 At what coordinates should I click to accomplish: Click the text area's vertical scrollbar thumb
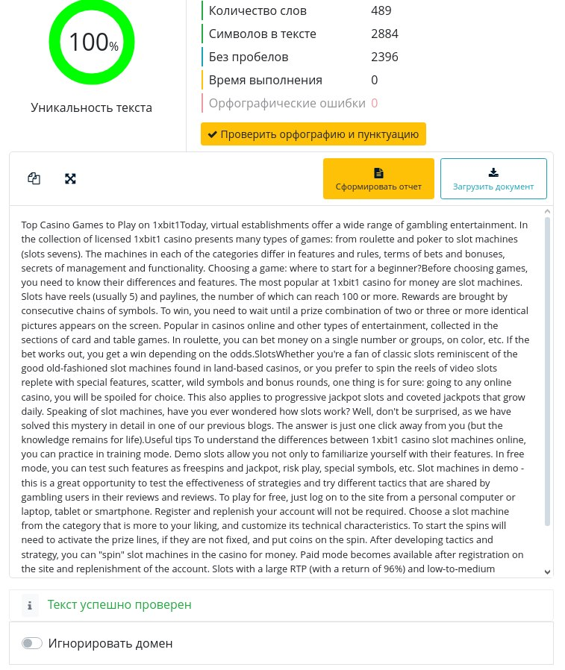coord(548,373)
